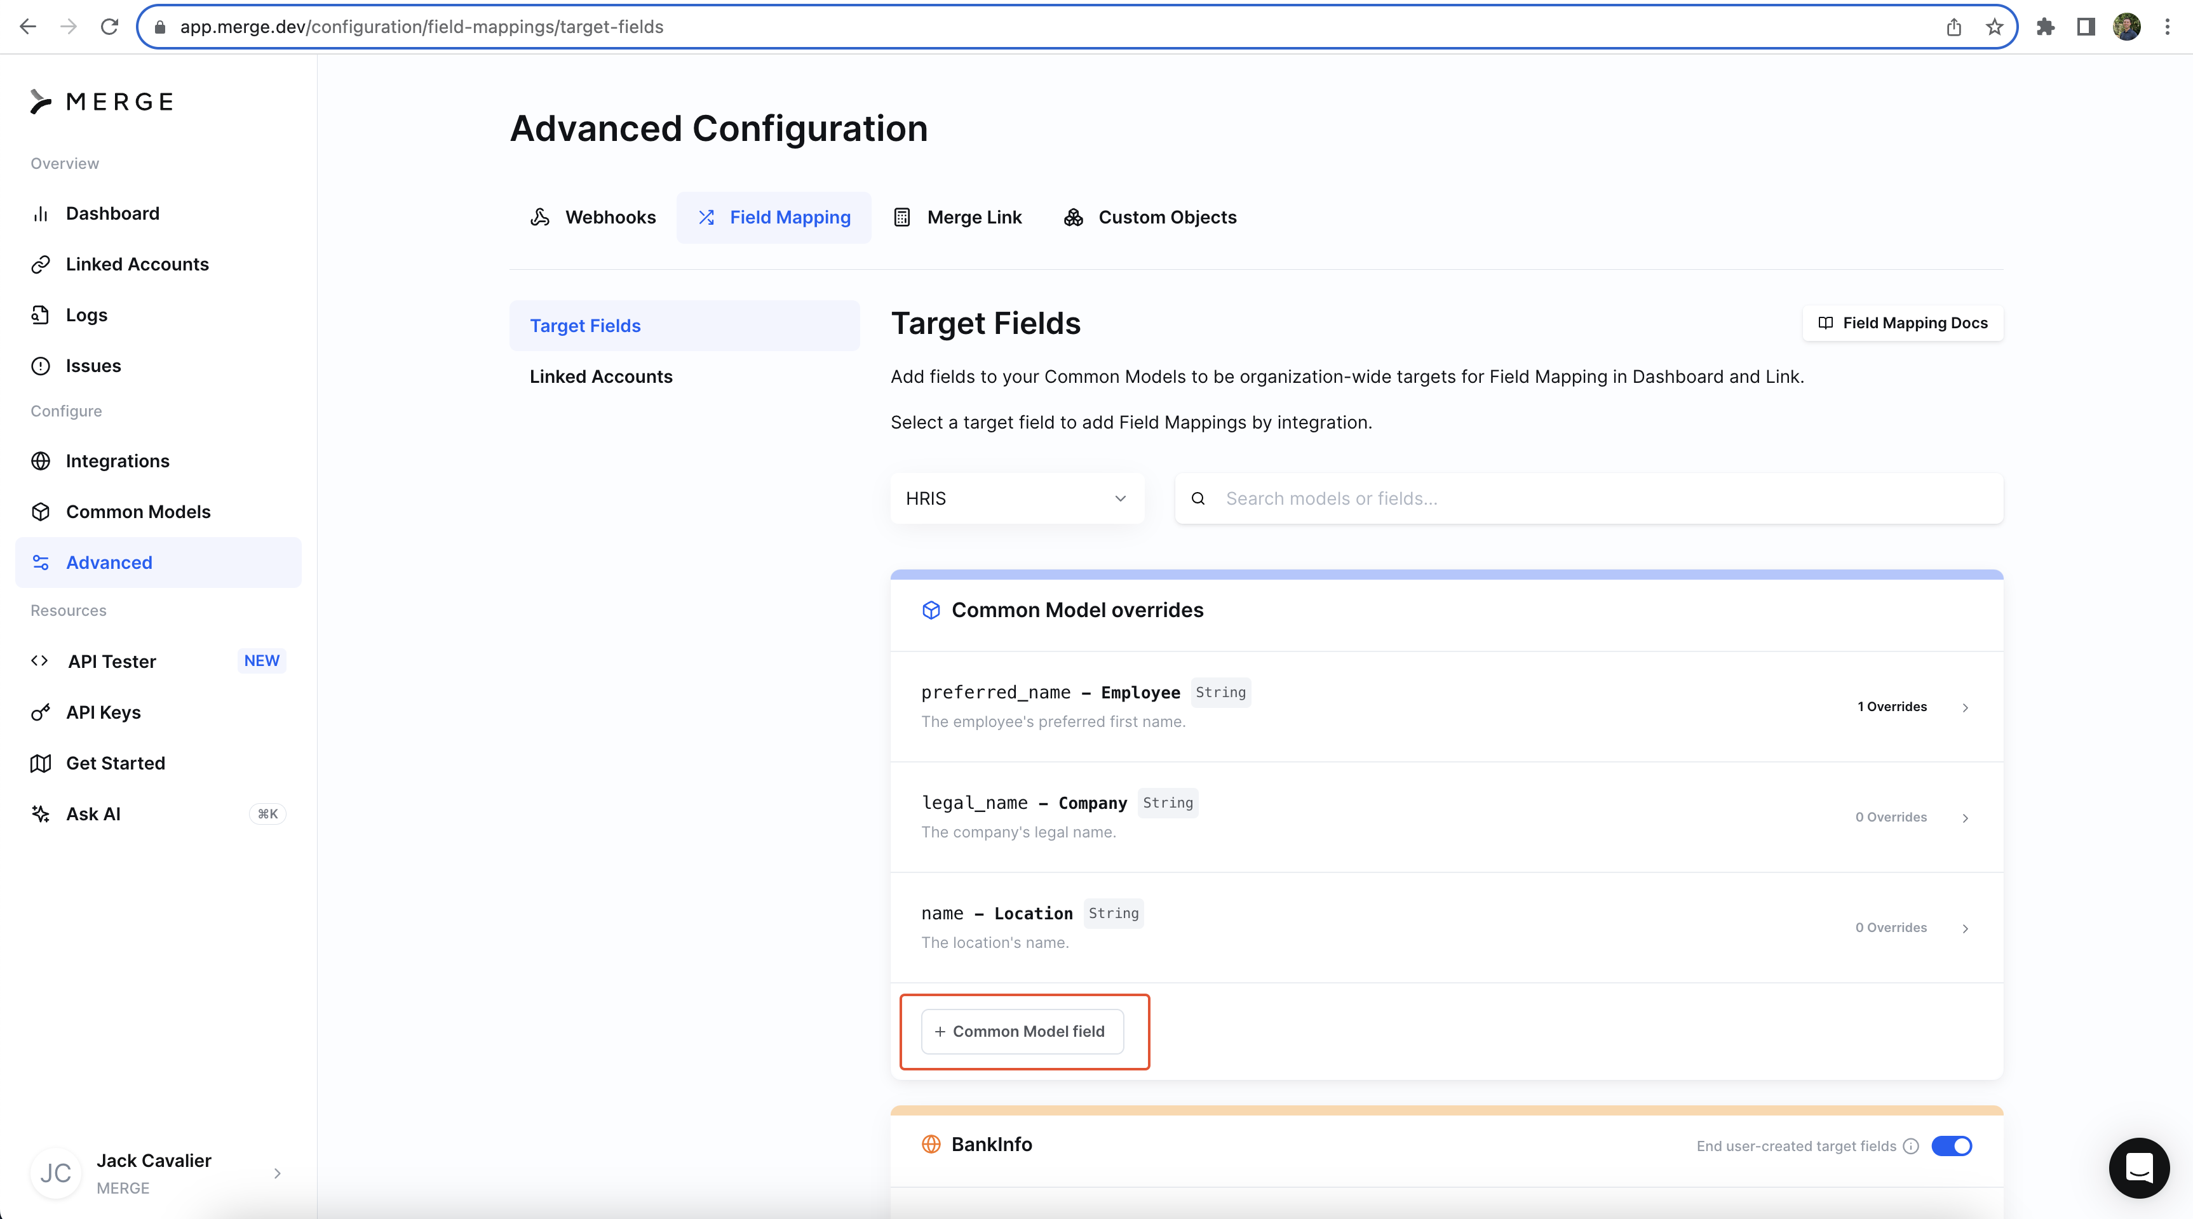The height and width of the screenshot is (1219, 2193).
Task: Go to Logs page
Action: point(86,315)
